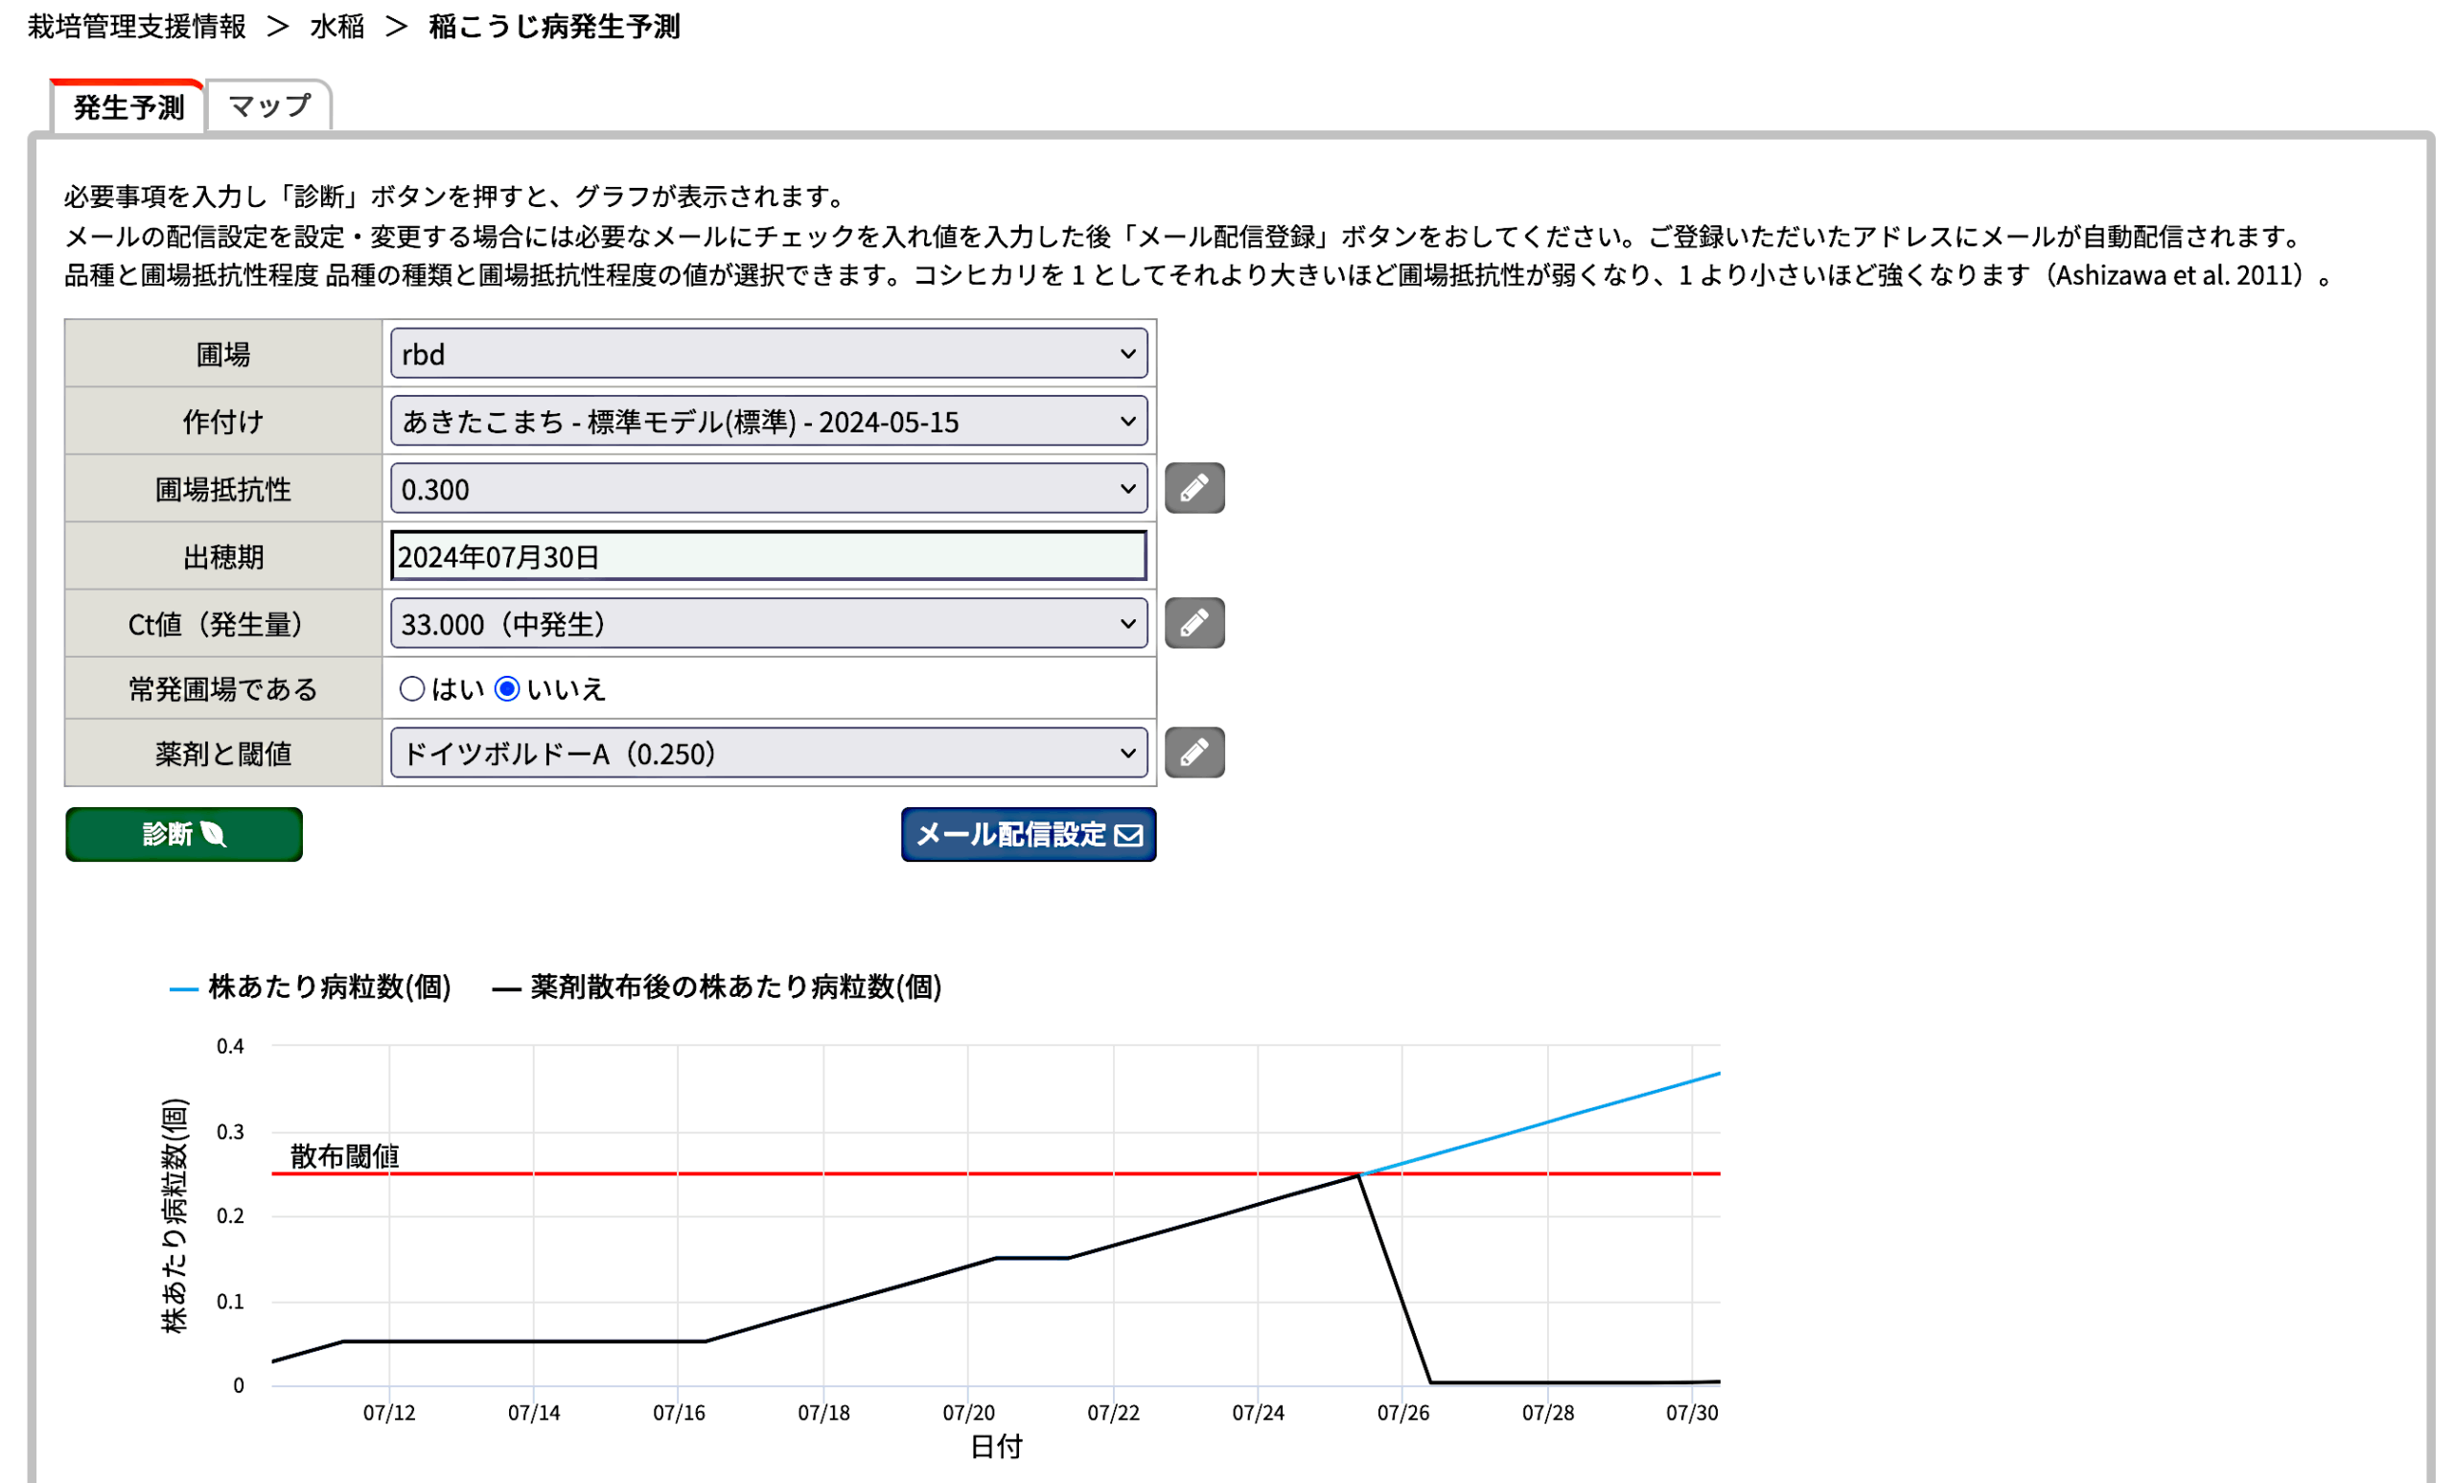Toggle black 薬剤散布後 legend marker
The image size is (2454, 1483).
(506, 989)
